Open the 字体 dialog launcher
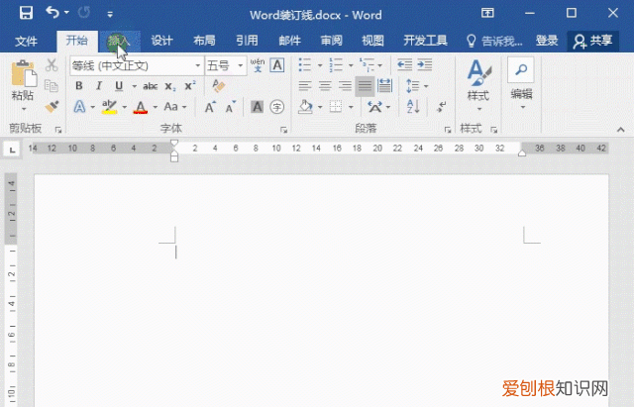Screen dimensions: 634x407 tap(284, 130)
